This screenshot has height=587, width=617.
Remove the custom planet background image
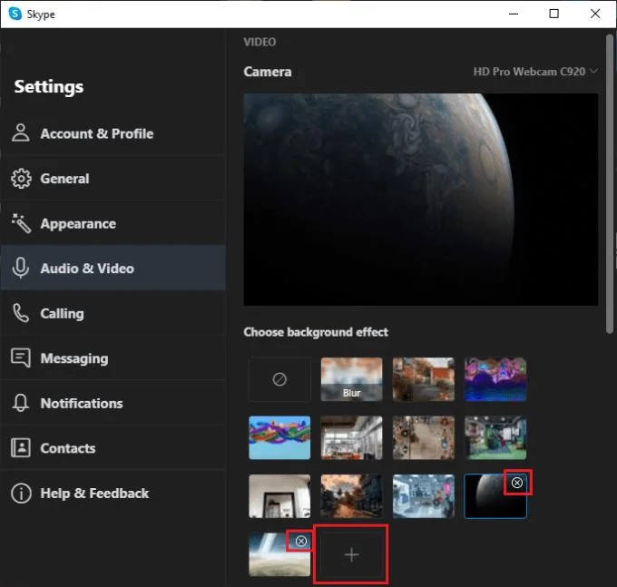tap(517, 483)
